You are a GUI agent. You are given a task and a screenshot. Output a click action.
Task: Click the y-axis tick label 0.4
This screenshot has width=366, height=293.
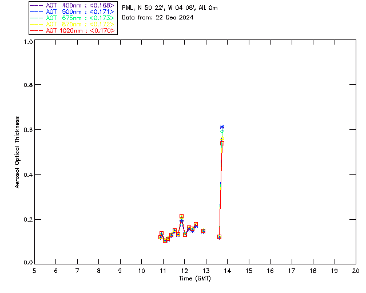coord(28,175)
